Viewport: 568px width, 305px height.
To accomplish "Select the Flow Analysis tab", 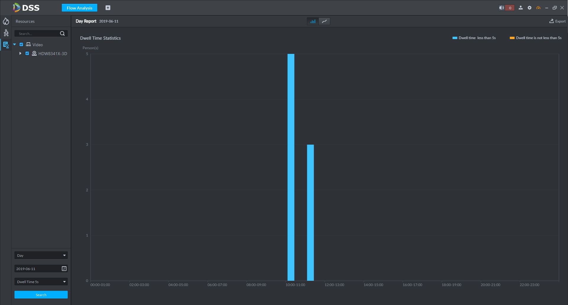I will coord(80,8).
